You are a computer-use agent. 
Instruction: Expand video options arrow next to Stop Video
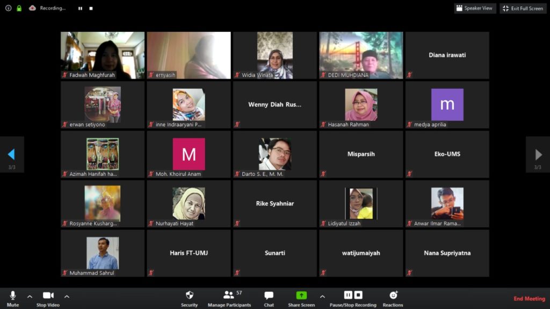tap(67, 297)
